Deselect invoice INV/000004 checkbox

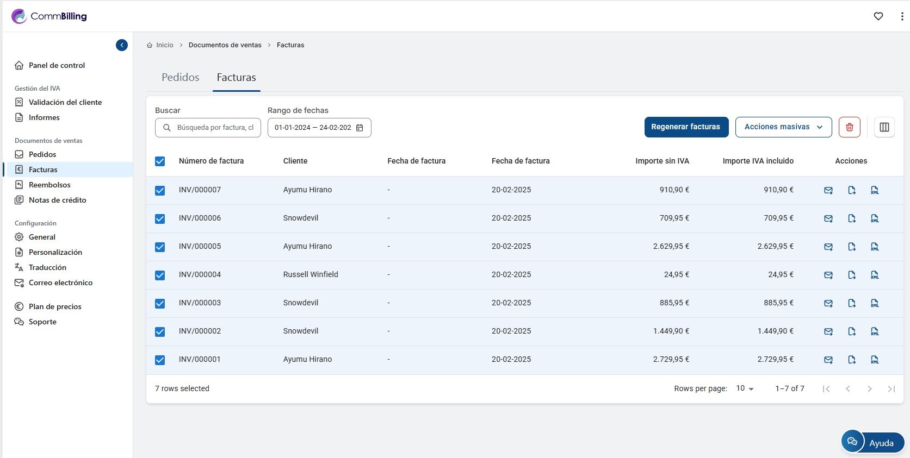pyautogui.click(x=160, y=275)
